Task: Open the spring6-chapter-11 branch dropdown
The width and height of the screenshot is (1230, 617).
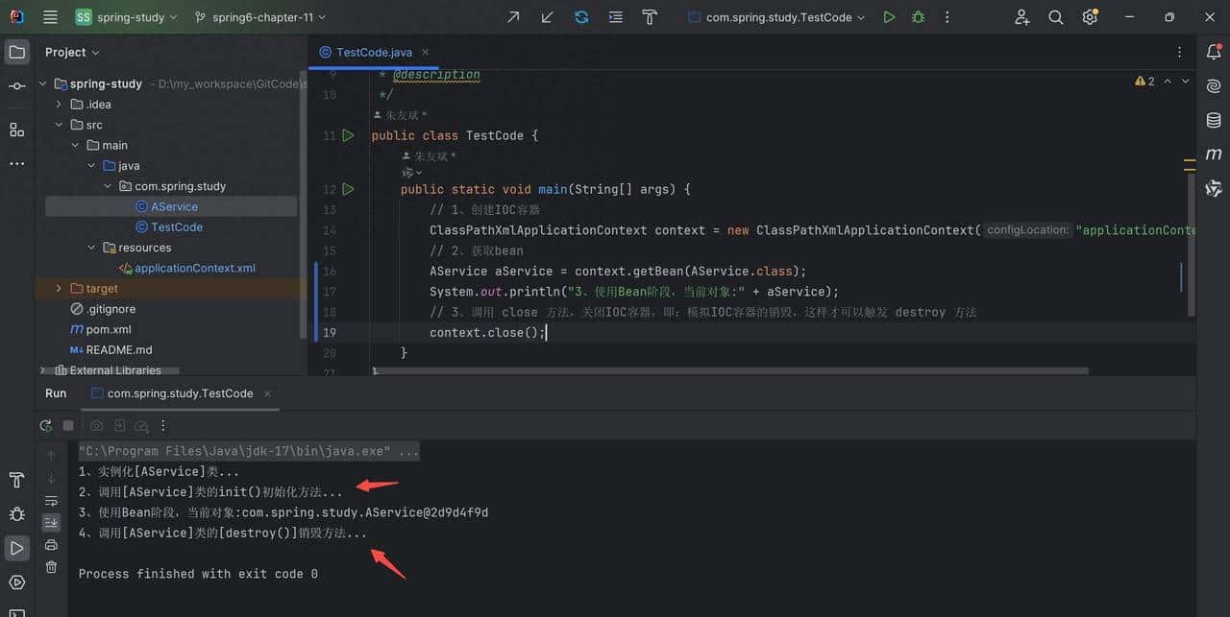Action: pyautogui.click(x=260, y=17)
